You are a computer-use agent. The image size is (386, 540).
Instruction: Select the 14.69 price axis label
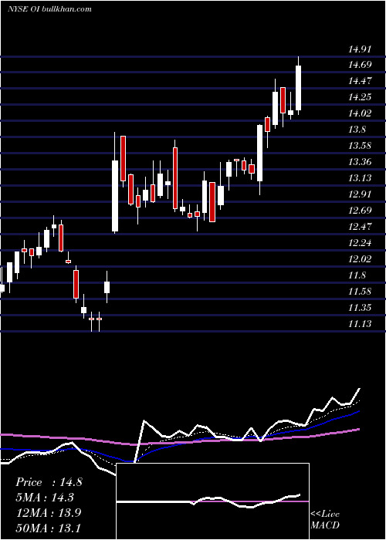pyautogui.click(x=360, y=65)
